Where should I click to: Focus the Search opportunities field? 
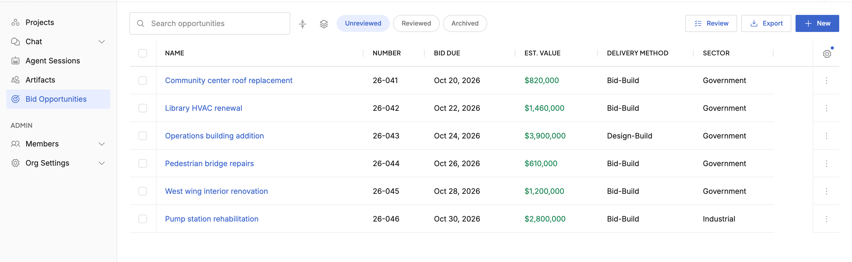(210, 23)
